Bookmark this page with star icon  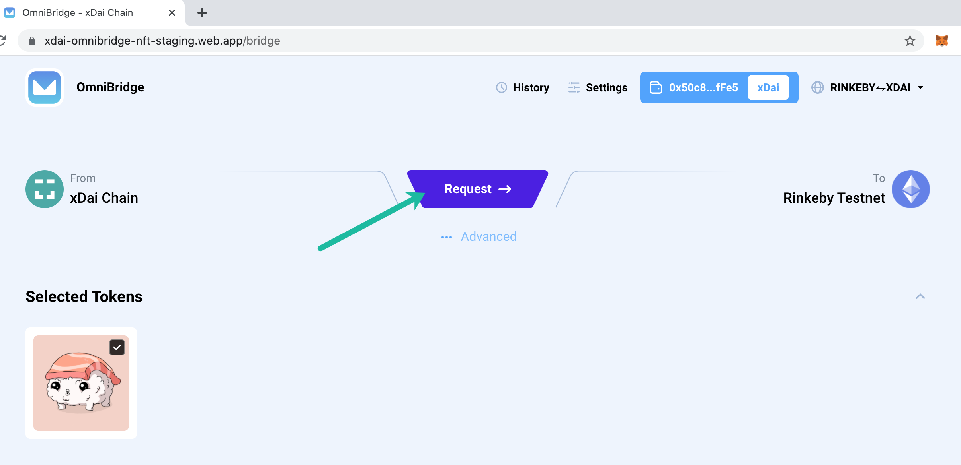tap(910, 41)
